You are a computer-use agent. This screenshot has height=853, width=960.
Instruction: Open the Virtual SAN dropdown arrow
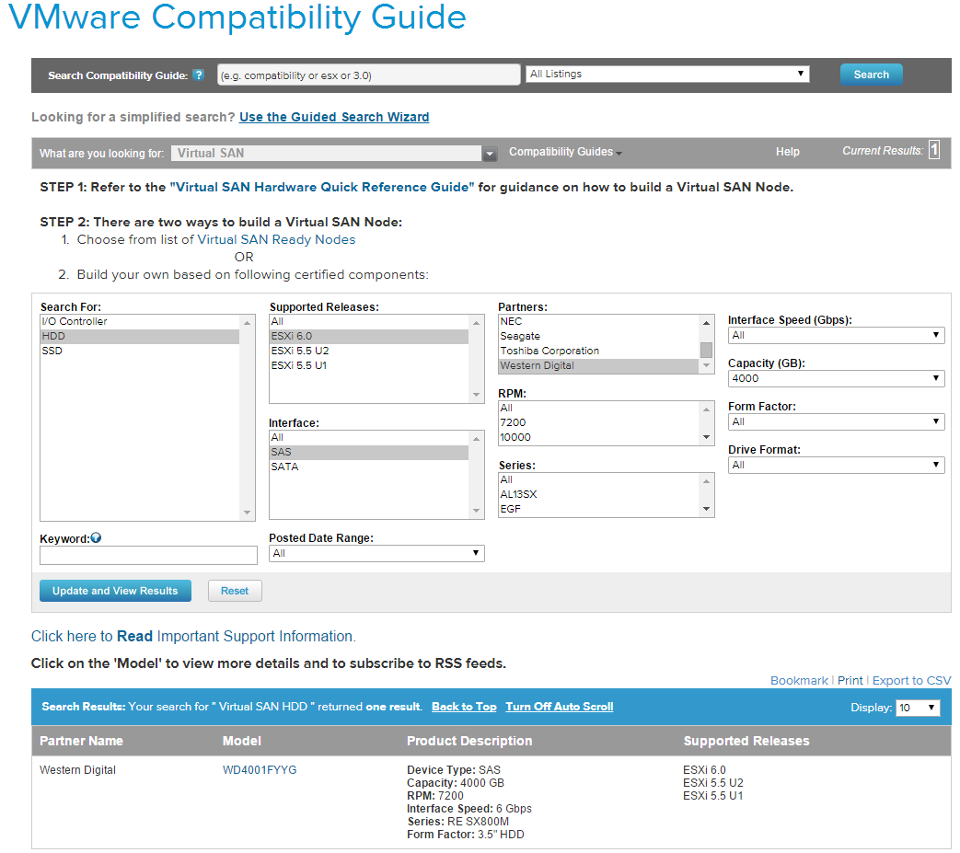pyautogui.click(x=489, y=154)
